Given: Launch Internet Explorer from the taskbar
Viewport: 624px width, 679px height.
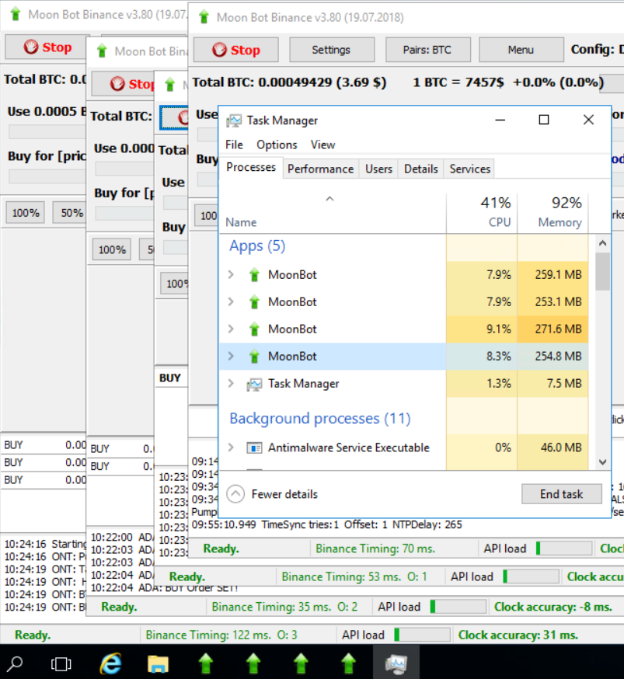Looking at the screenshot, I should 111,663.
